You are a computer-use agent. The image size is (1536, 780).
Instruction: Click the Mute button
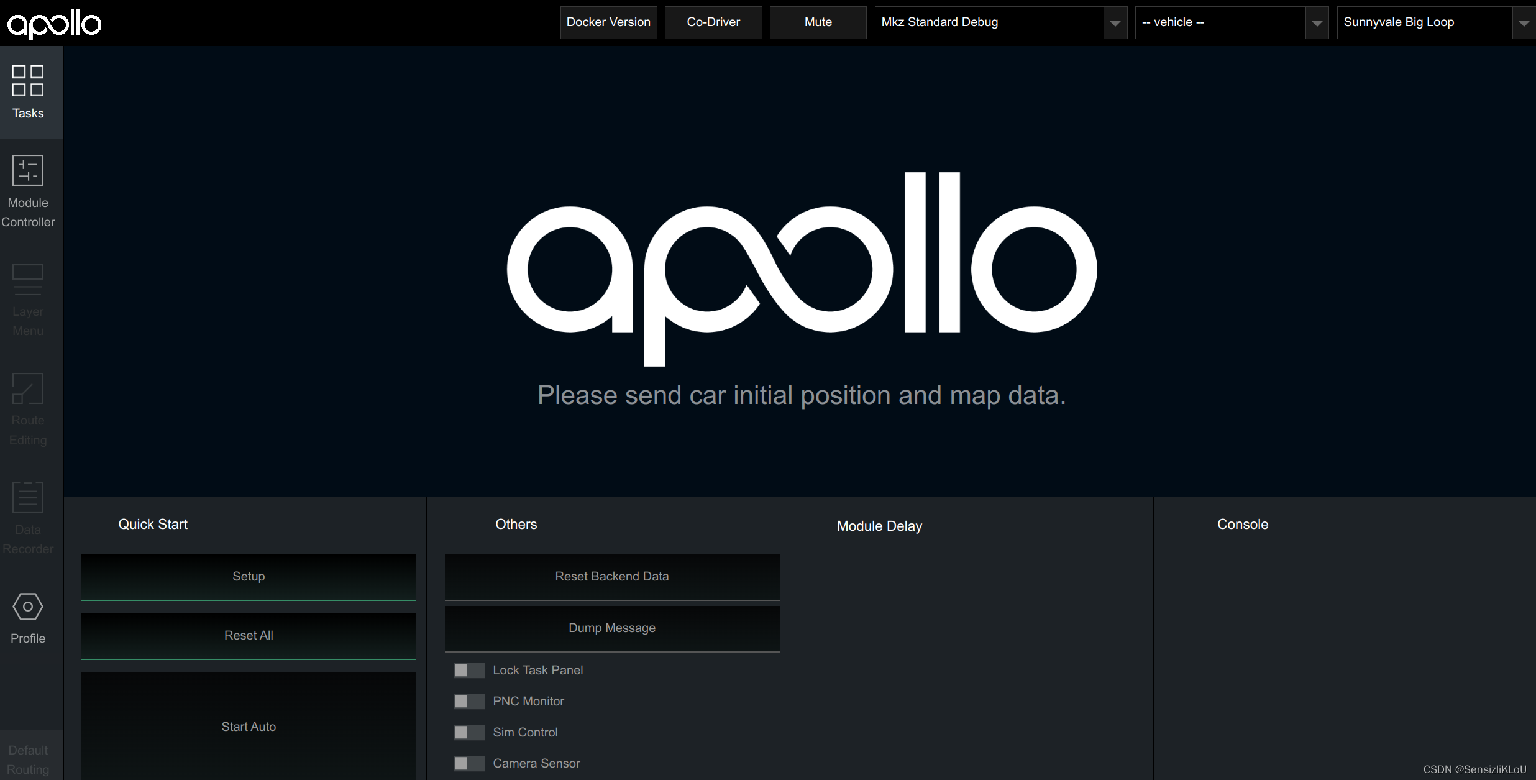pos(817,22)
